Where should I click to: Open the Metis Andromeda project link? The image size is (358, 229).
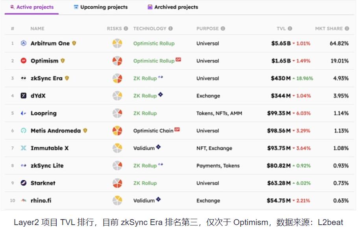[56, 130]
